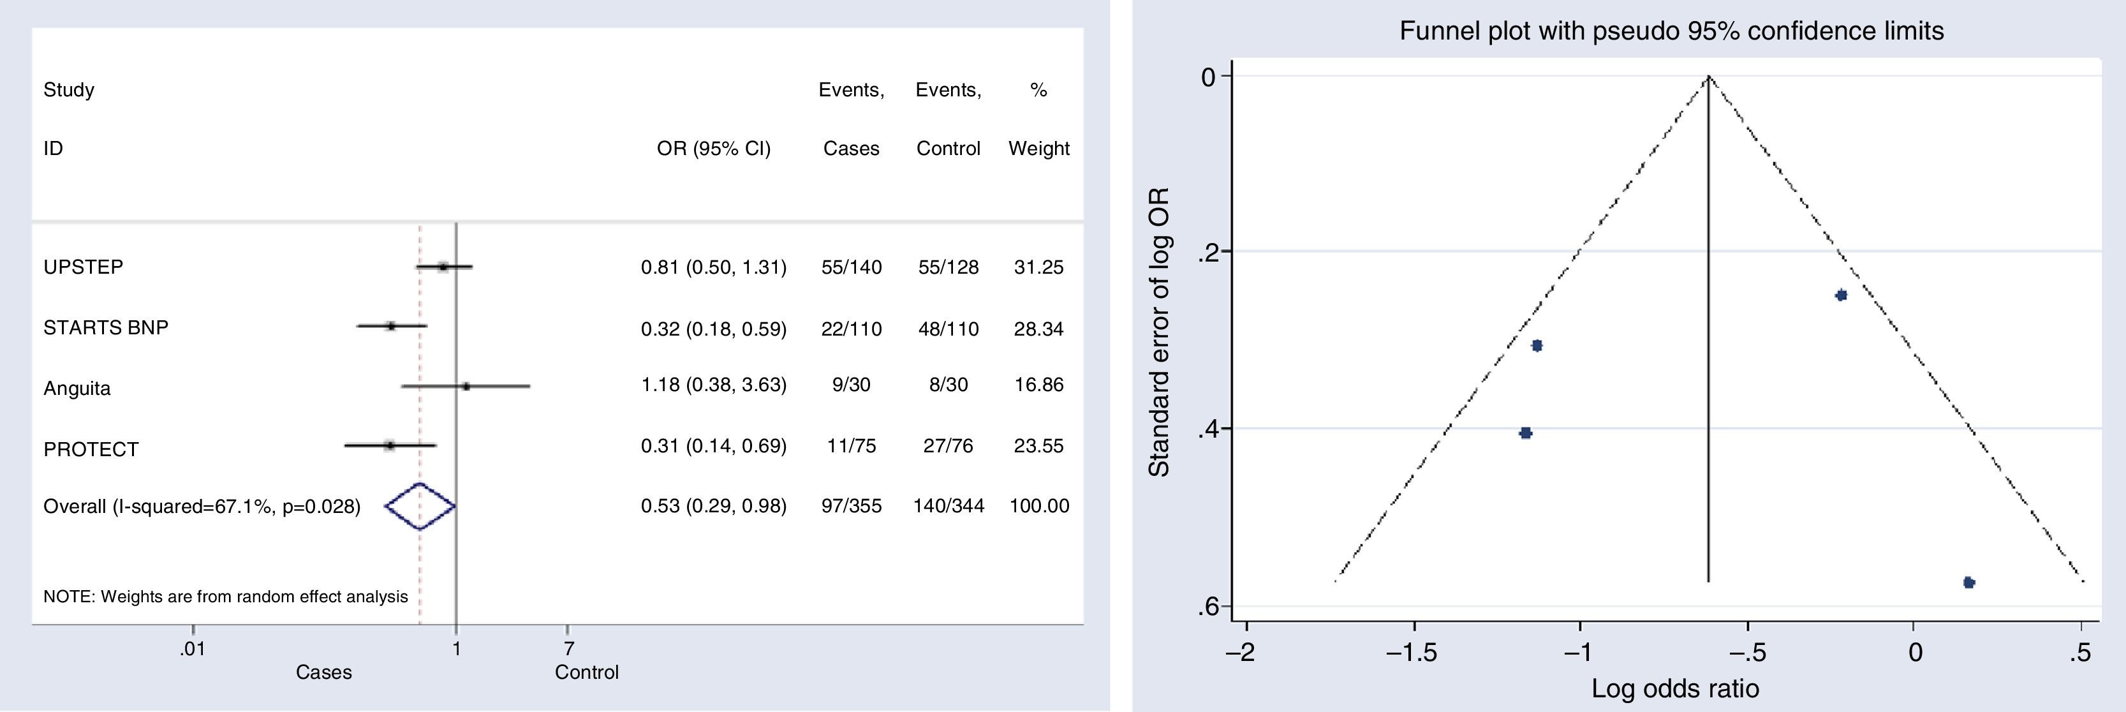Click the 100.00 total weight value
2126x712 pixels.
tap(1039, 506)
